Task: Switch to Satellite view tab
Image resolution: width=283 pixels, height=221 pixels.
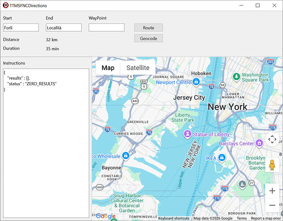Action: (x=138, y=68)
